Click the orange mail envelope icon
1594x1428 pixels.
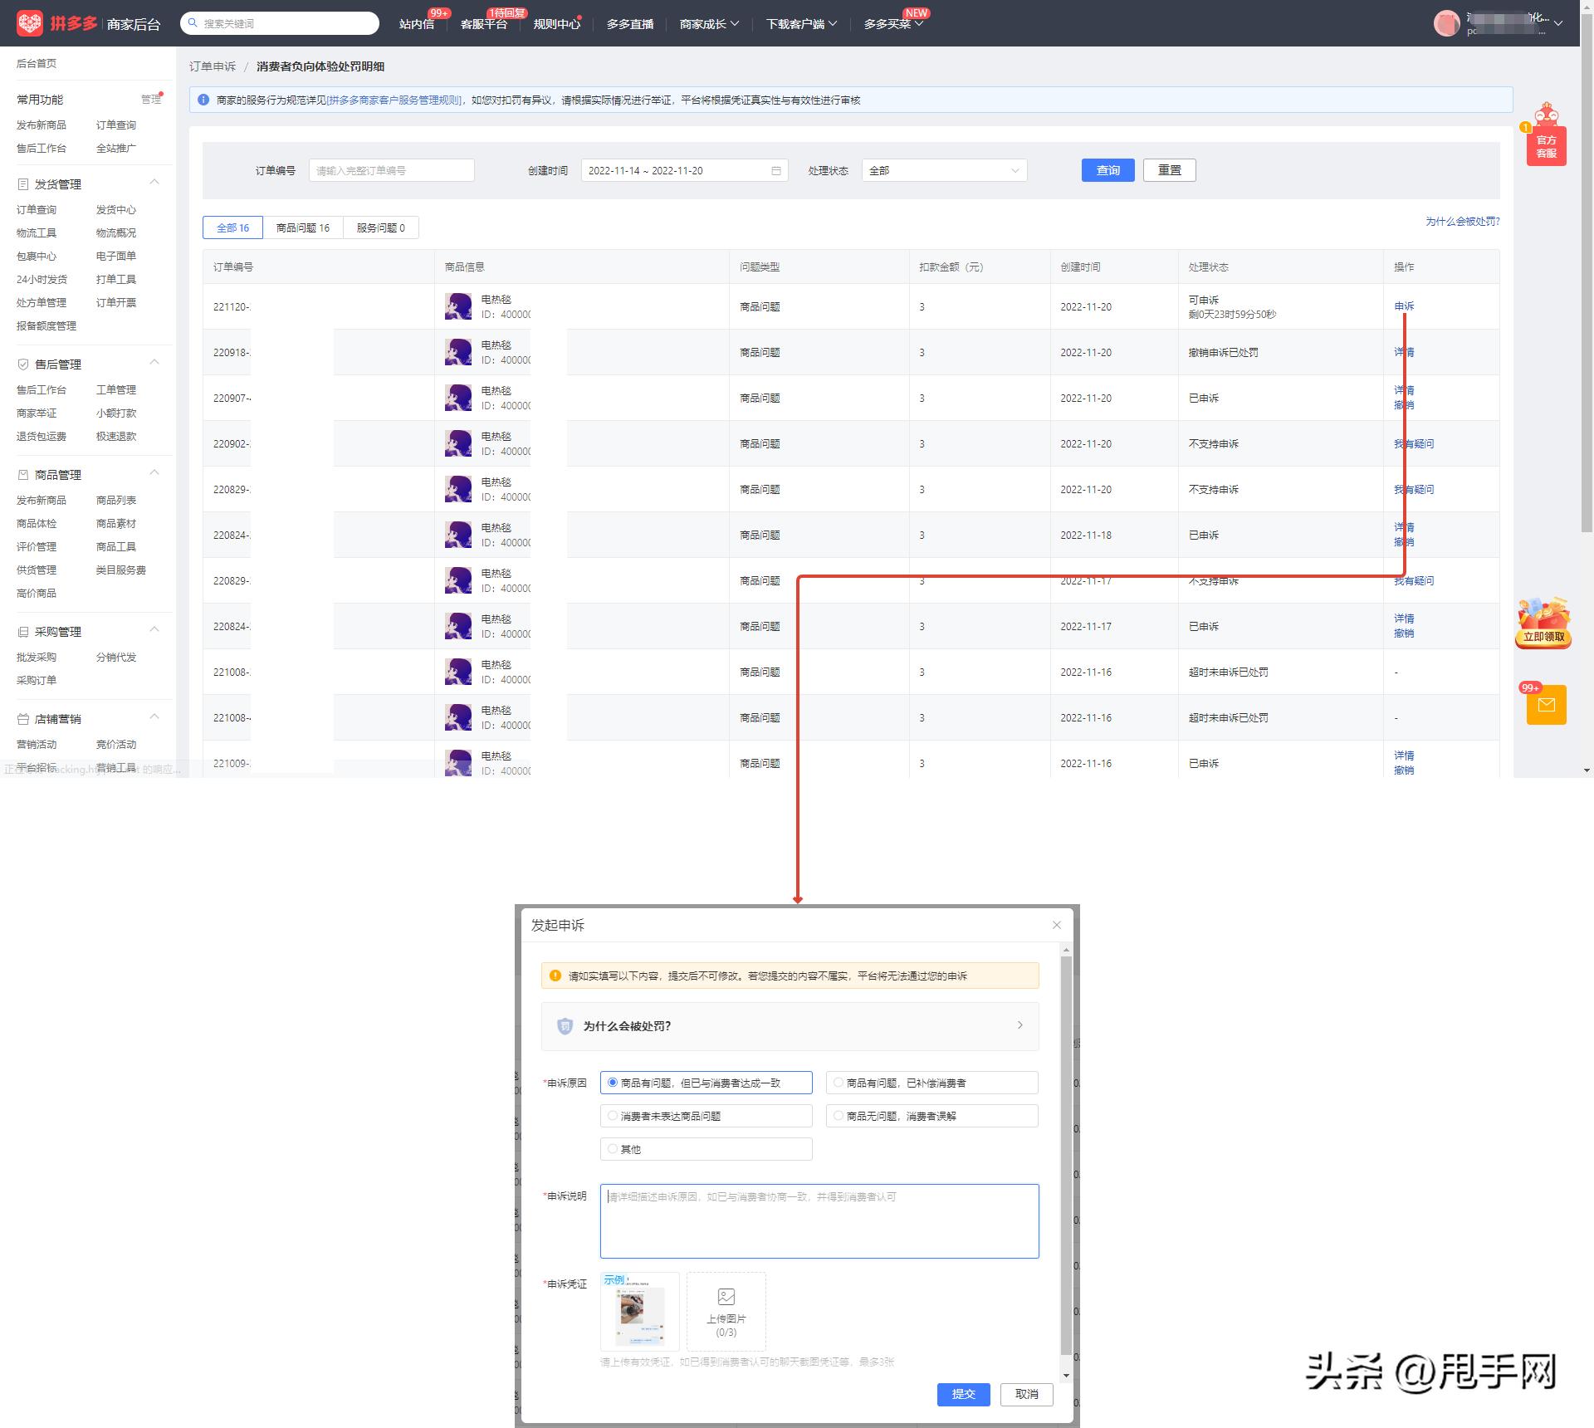pyautogui.click(x=1546, y=705)
